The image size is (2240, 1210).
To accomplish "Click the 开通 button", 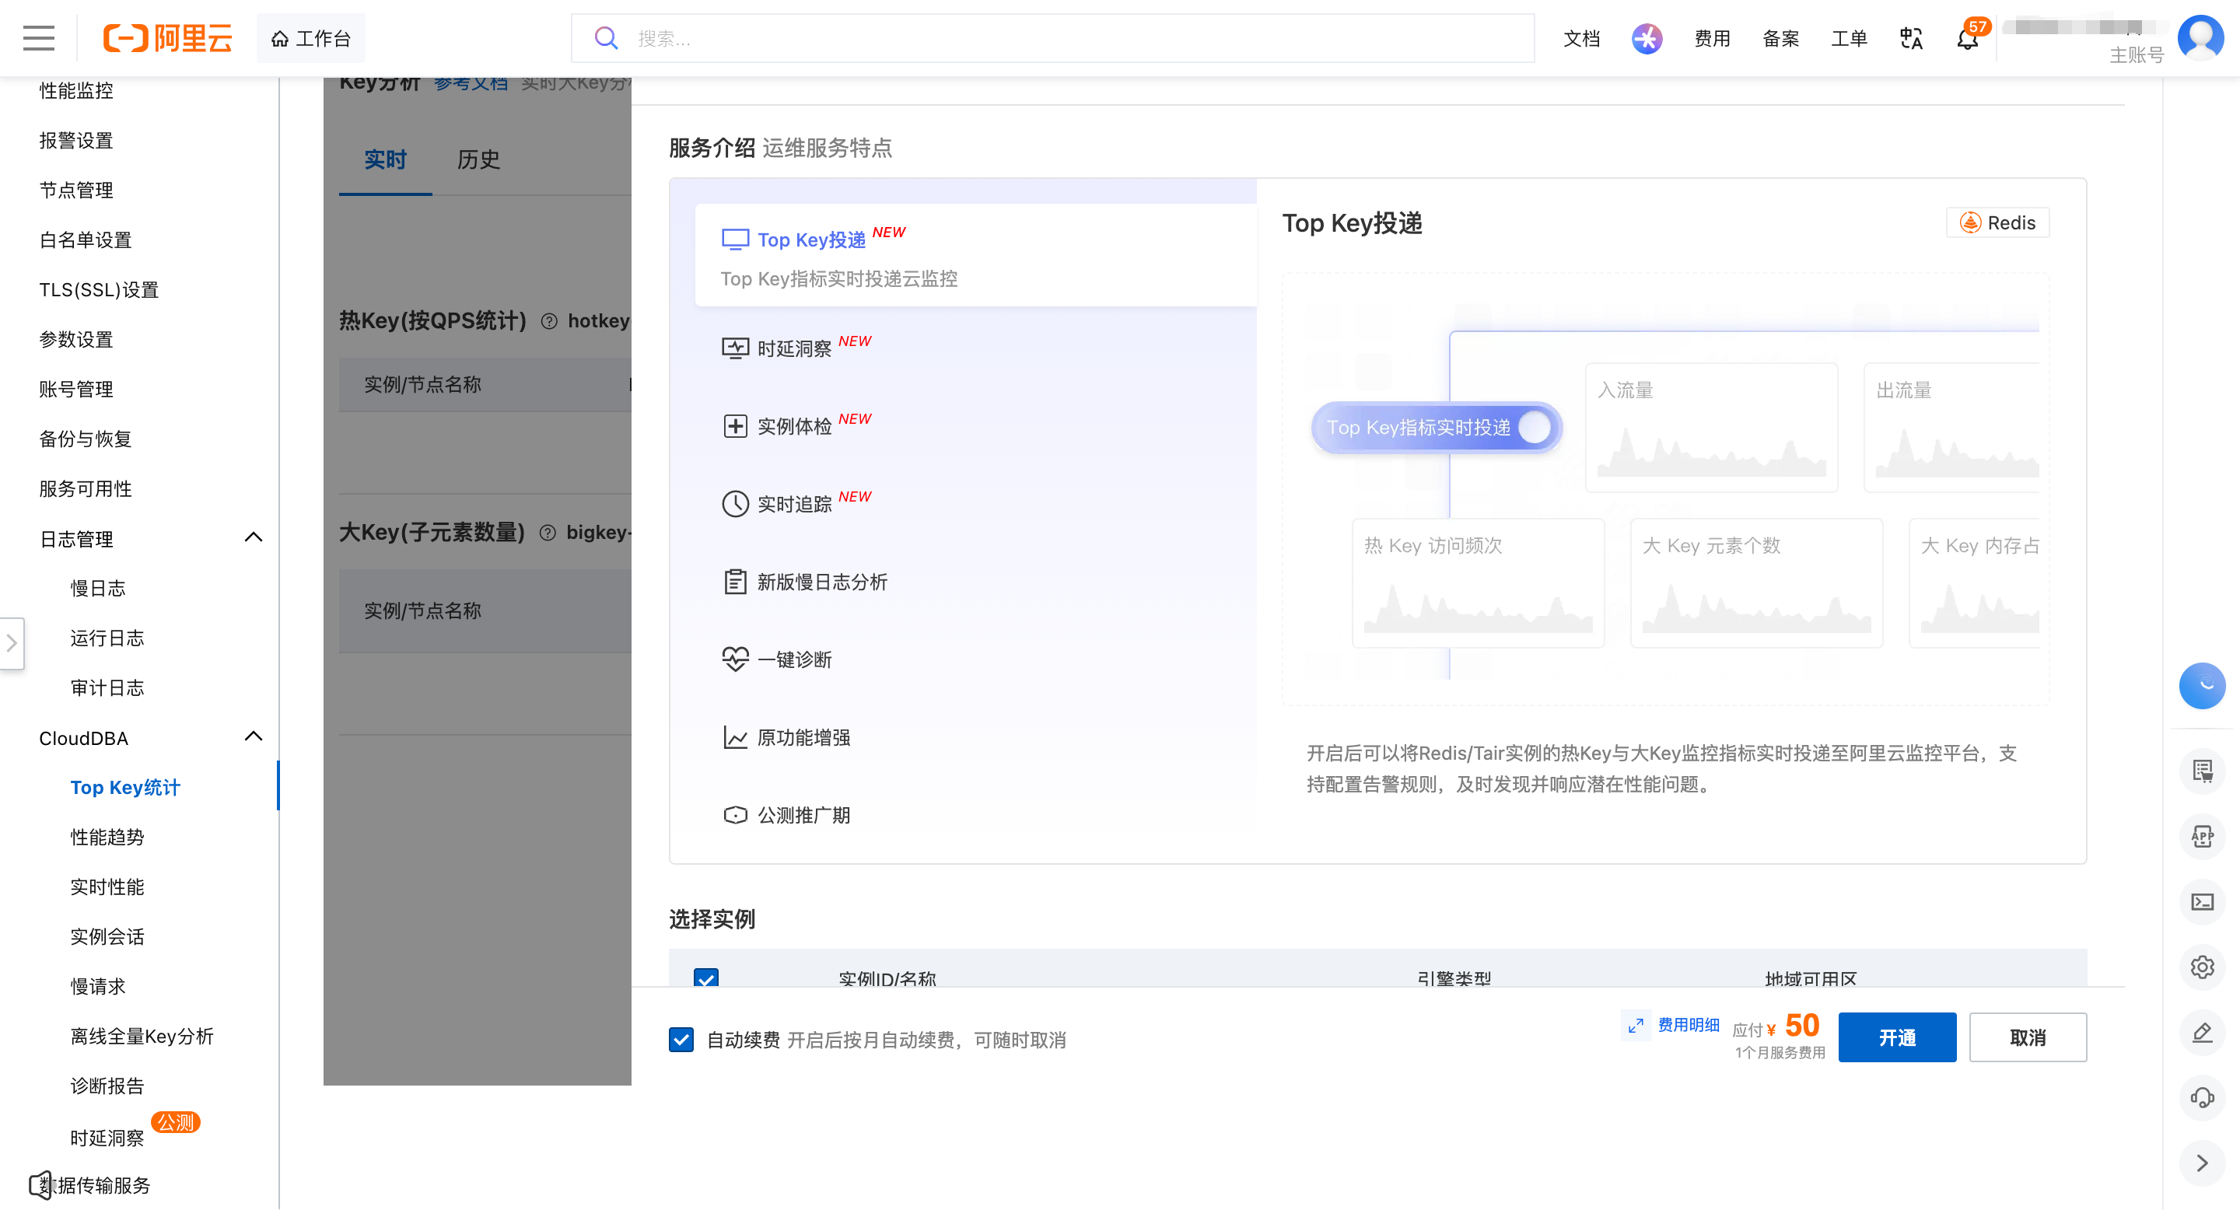I will point(1896,1037).
